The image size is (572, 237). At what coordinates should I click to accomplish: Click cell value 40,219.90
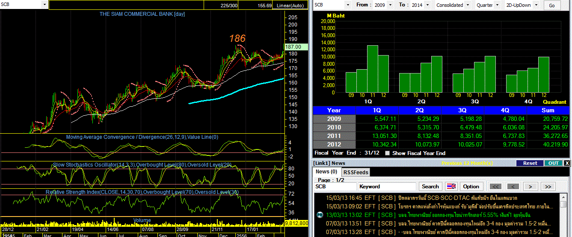point(555,144)
